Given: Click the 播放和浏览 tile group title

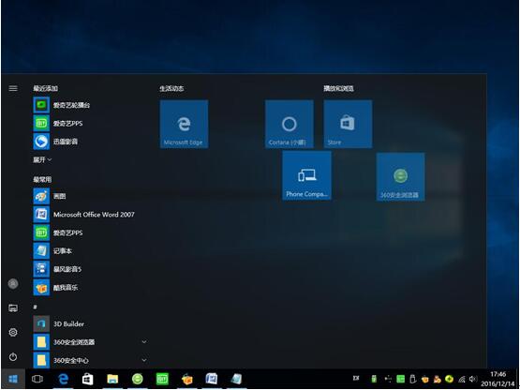Looking at the screenshot, I should [338, 89].
